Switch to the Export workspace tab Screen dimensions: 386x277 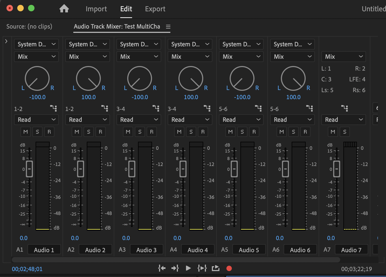(155, 9)
